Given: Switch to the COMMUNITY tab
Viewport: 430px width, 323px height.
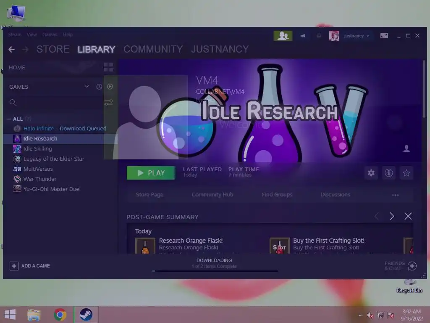Looking at the screenshot, I should click(x=153, y=49).
